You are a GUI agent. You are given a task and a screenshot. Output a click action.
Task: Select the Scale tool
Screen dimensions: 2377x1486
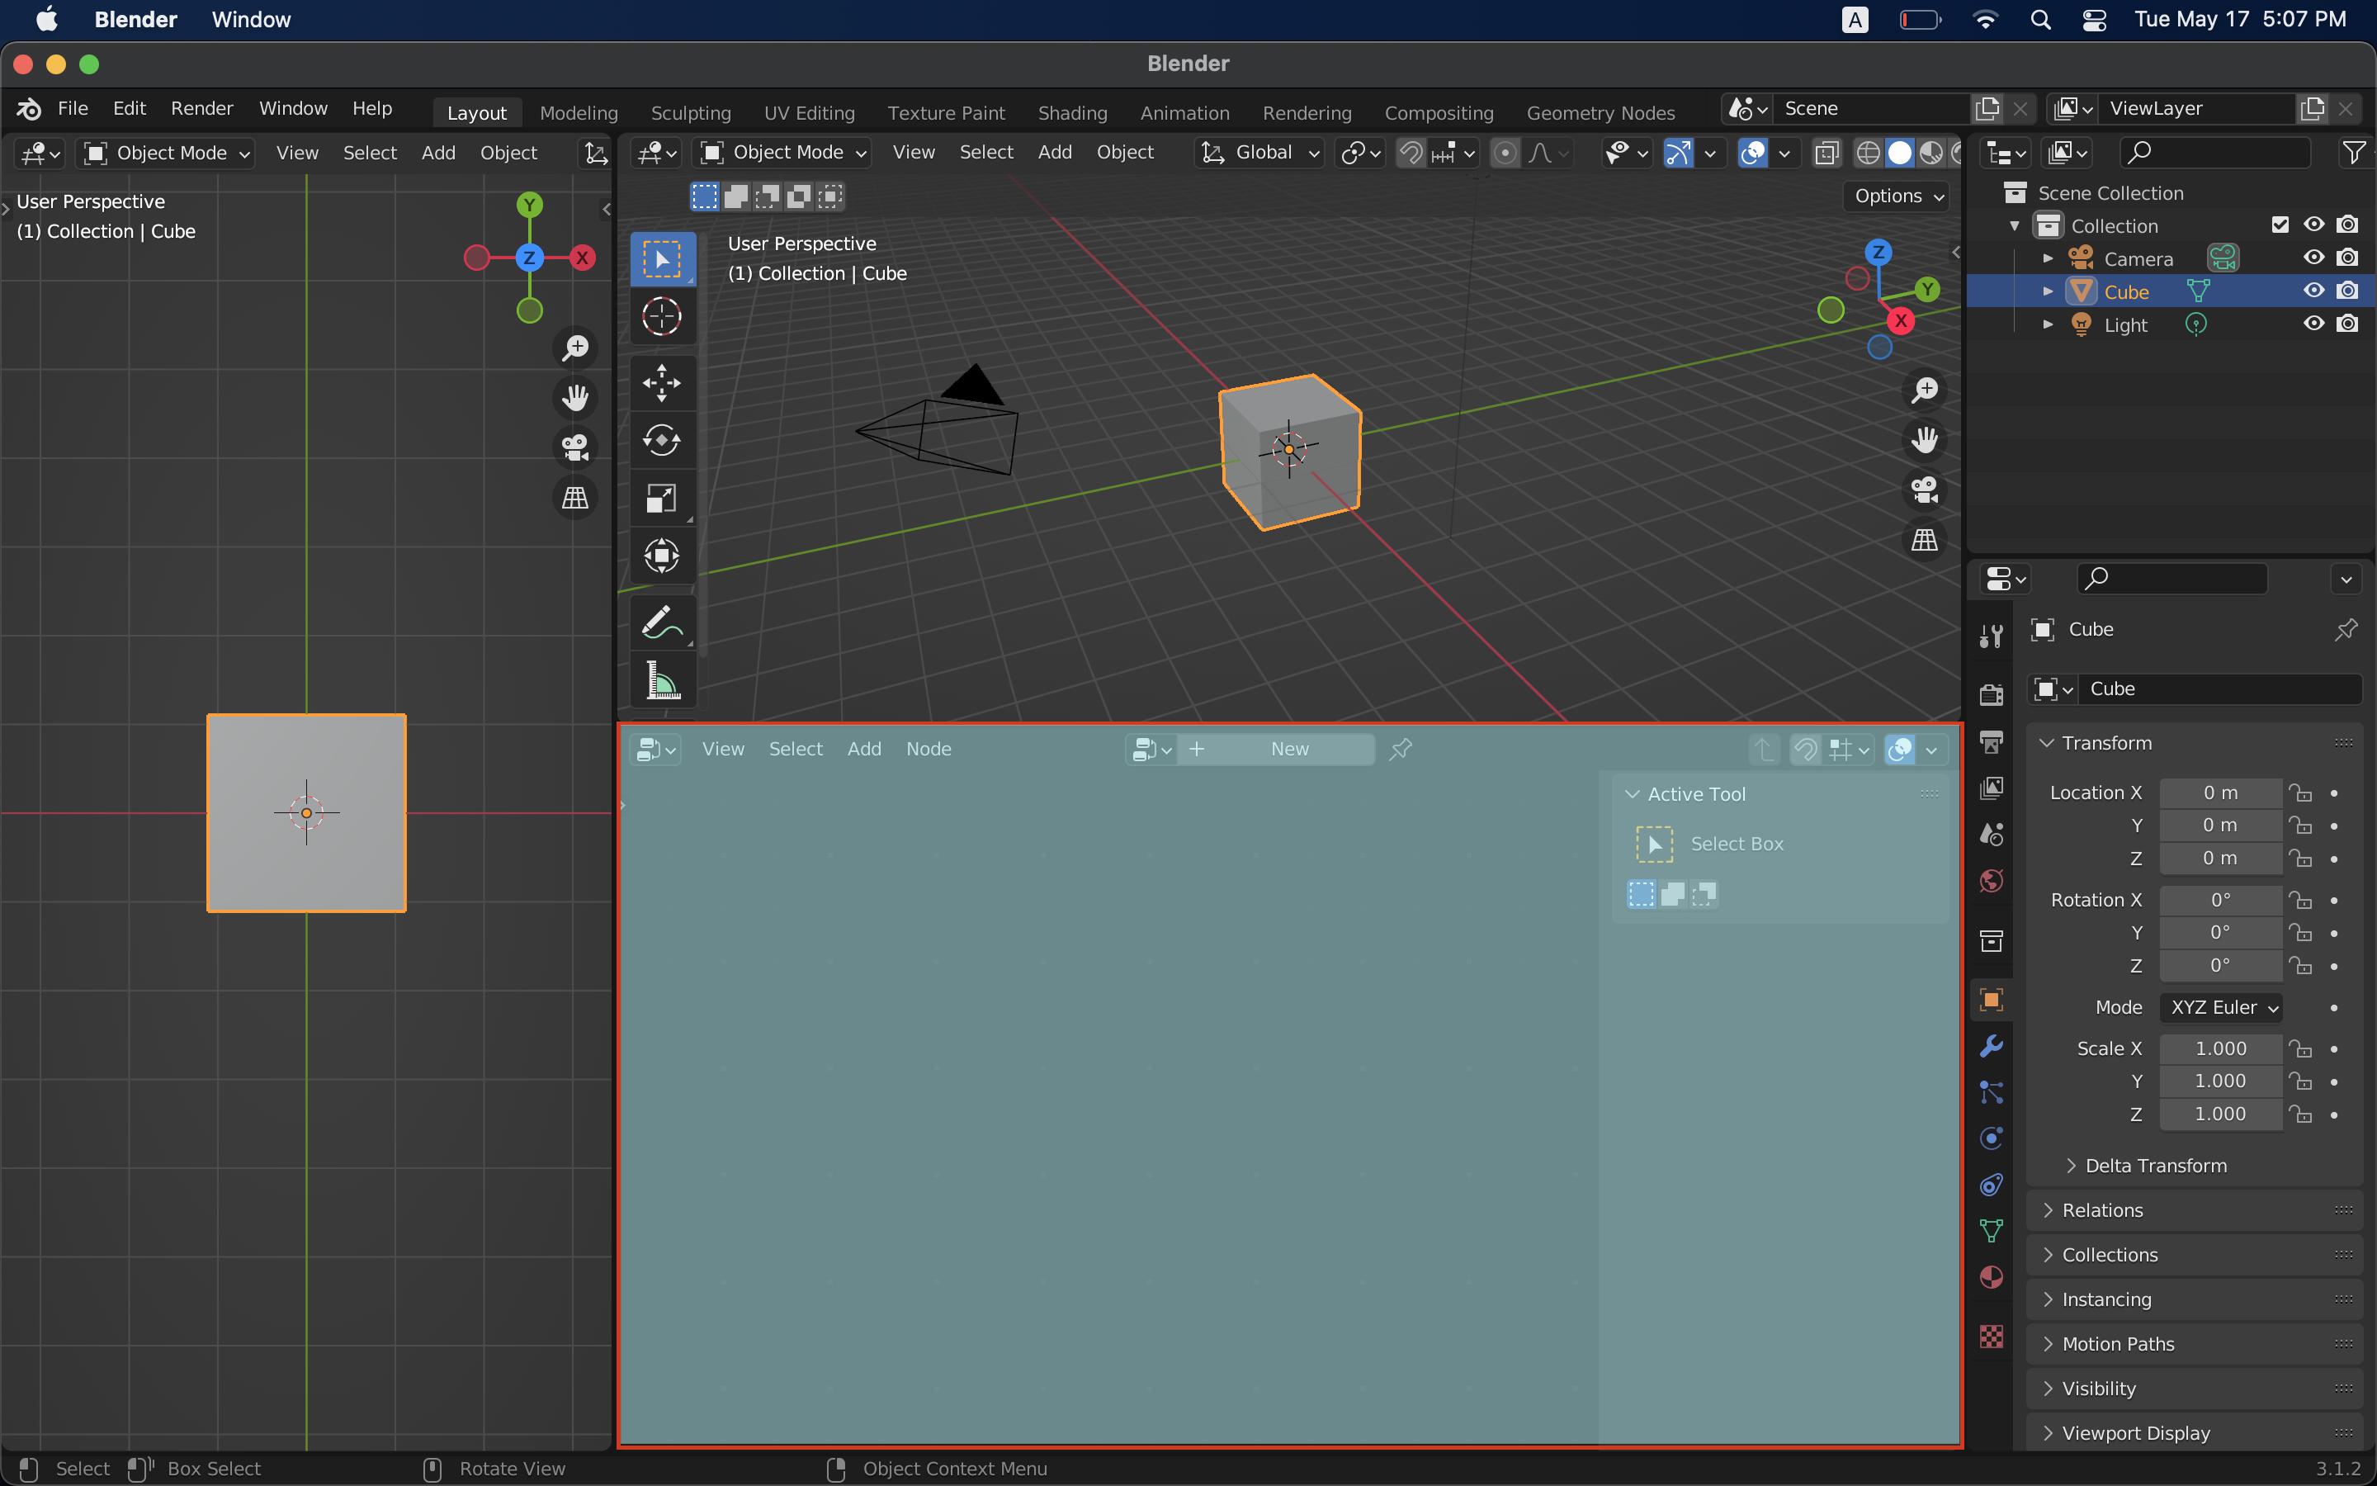point(661,499)
